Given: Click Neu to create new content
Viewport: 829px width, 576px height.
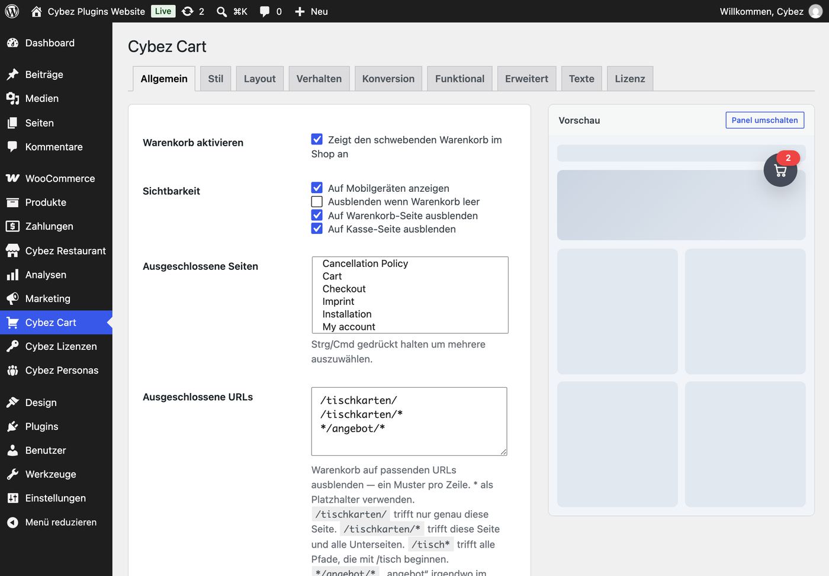Looking at the screenshot, I should click(x=319, y=11).
